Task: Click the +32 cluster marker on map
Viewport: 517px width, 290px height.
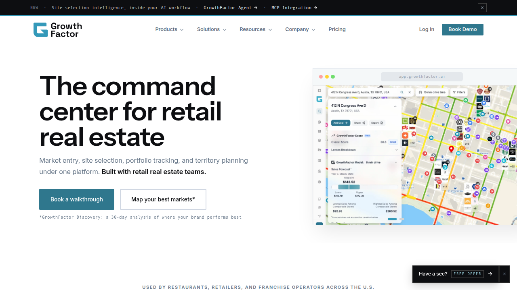Action: pos(513,166)
